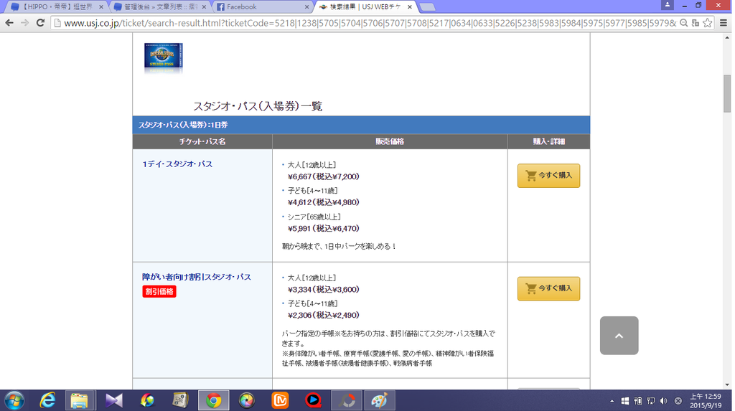Screen dimensions: 735x411
Task: Reload the USJ ticket page
Action: pos(41,22)
